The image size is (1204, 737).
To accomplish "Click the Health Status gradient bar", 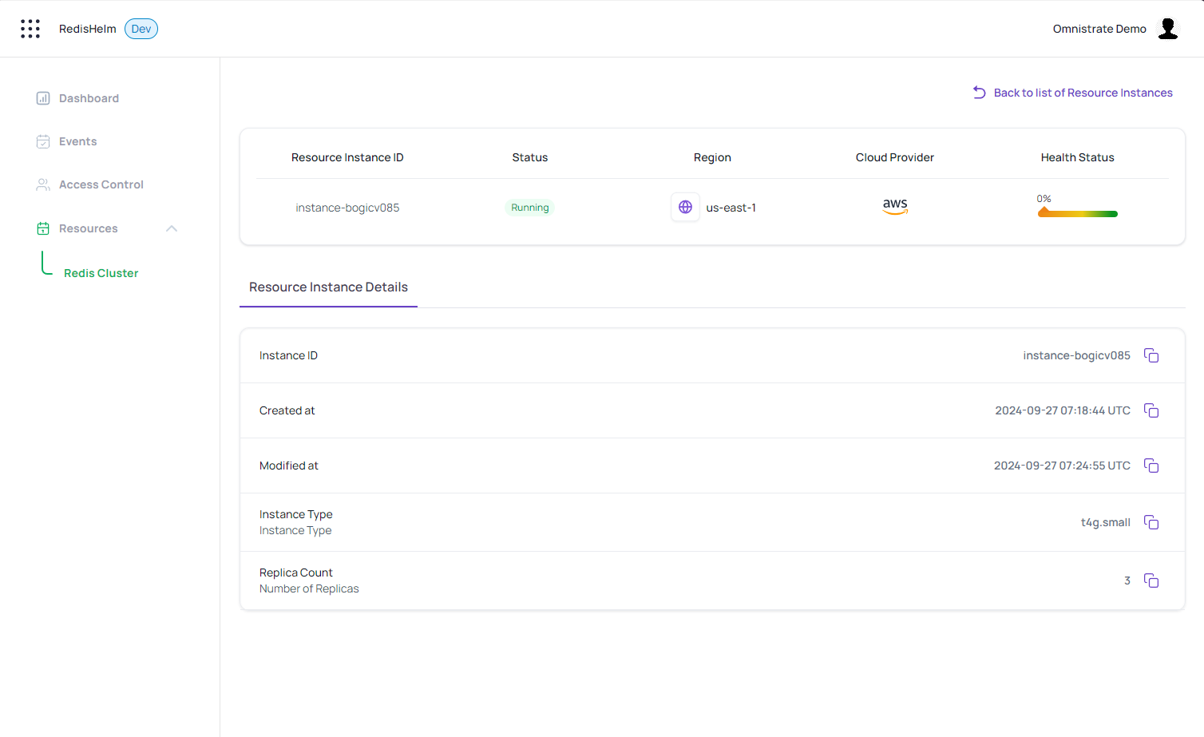I will [x=1077, y=213].
